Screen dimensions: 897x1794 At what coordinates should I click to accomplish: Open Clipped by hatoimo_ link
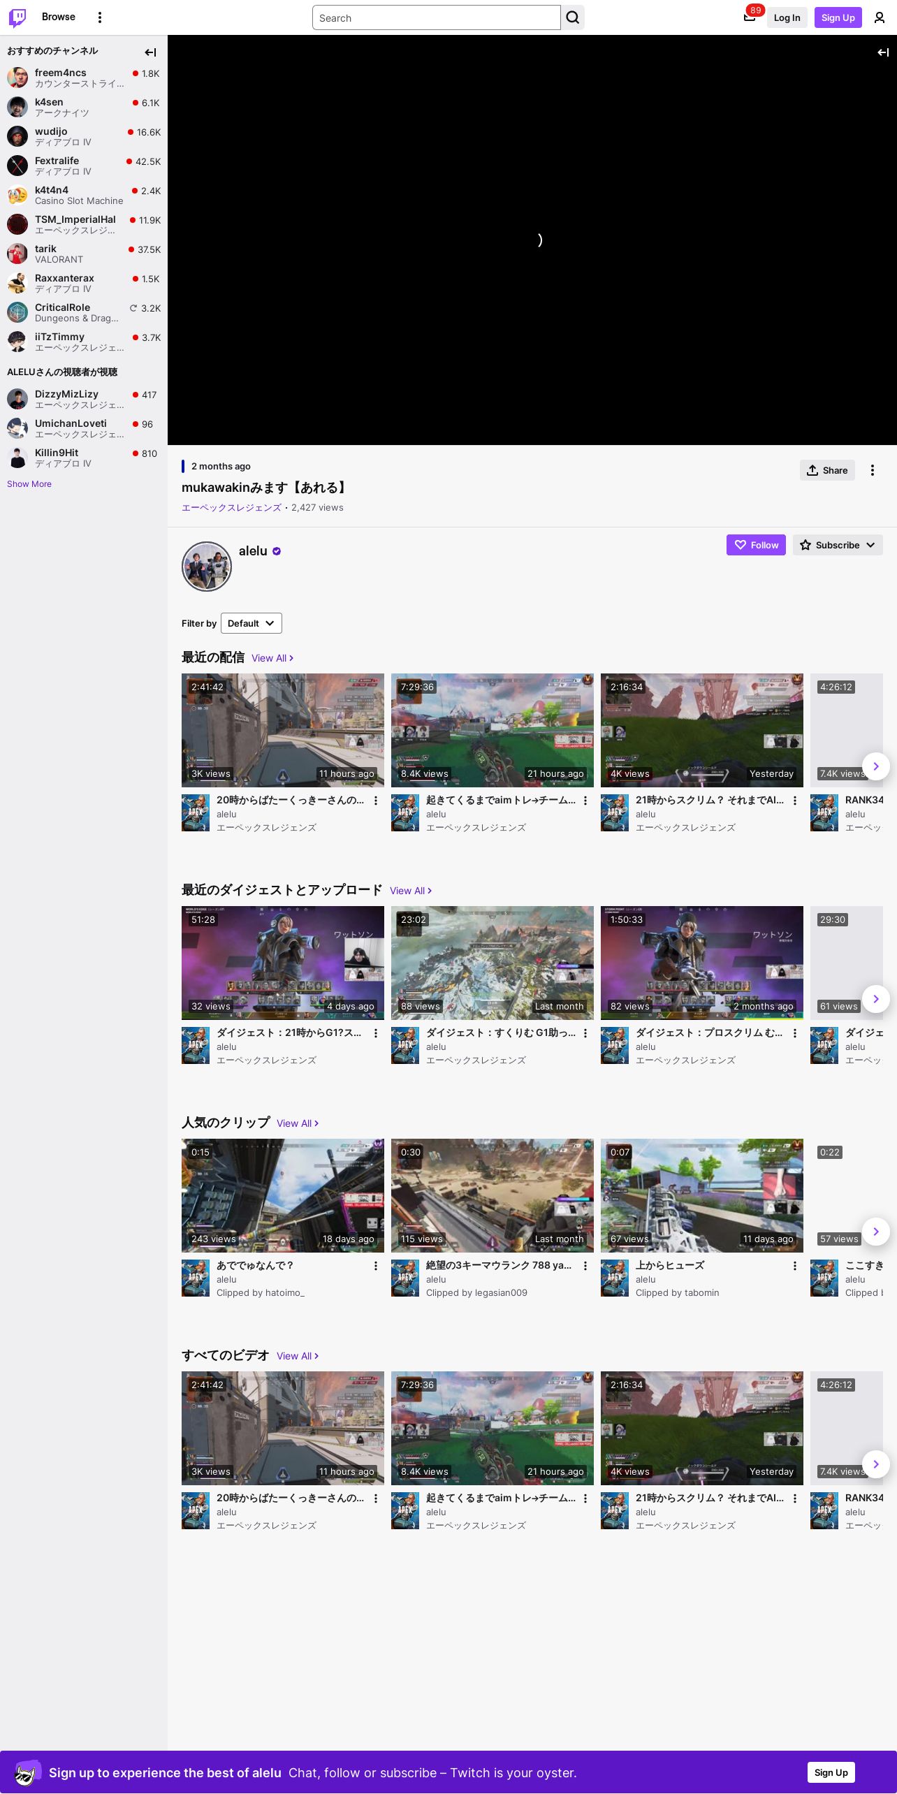tap(260, 1293)
